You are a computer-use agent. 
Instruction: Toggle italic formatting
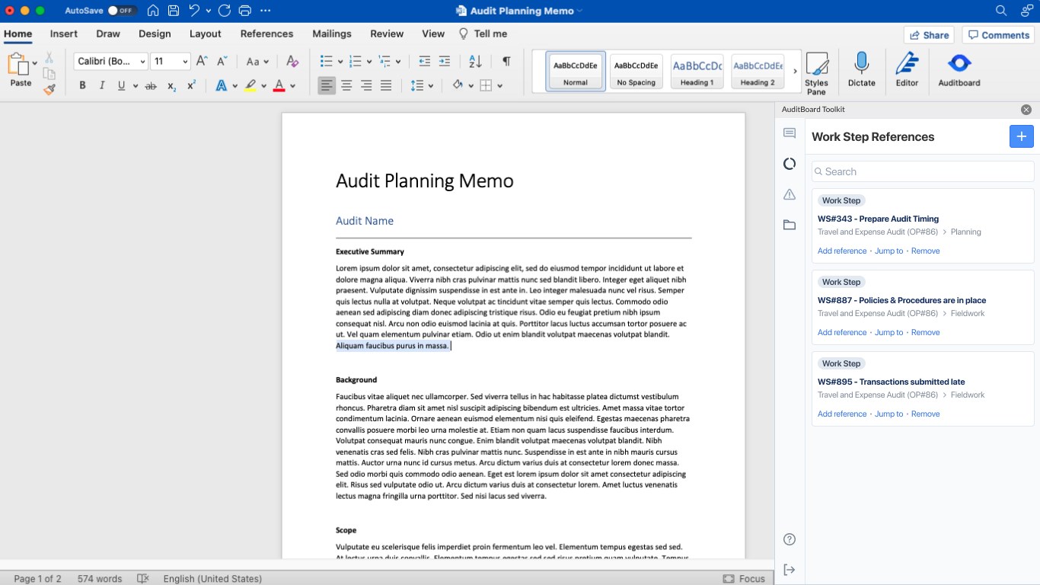[x=102, y=86]
